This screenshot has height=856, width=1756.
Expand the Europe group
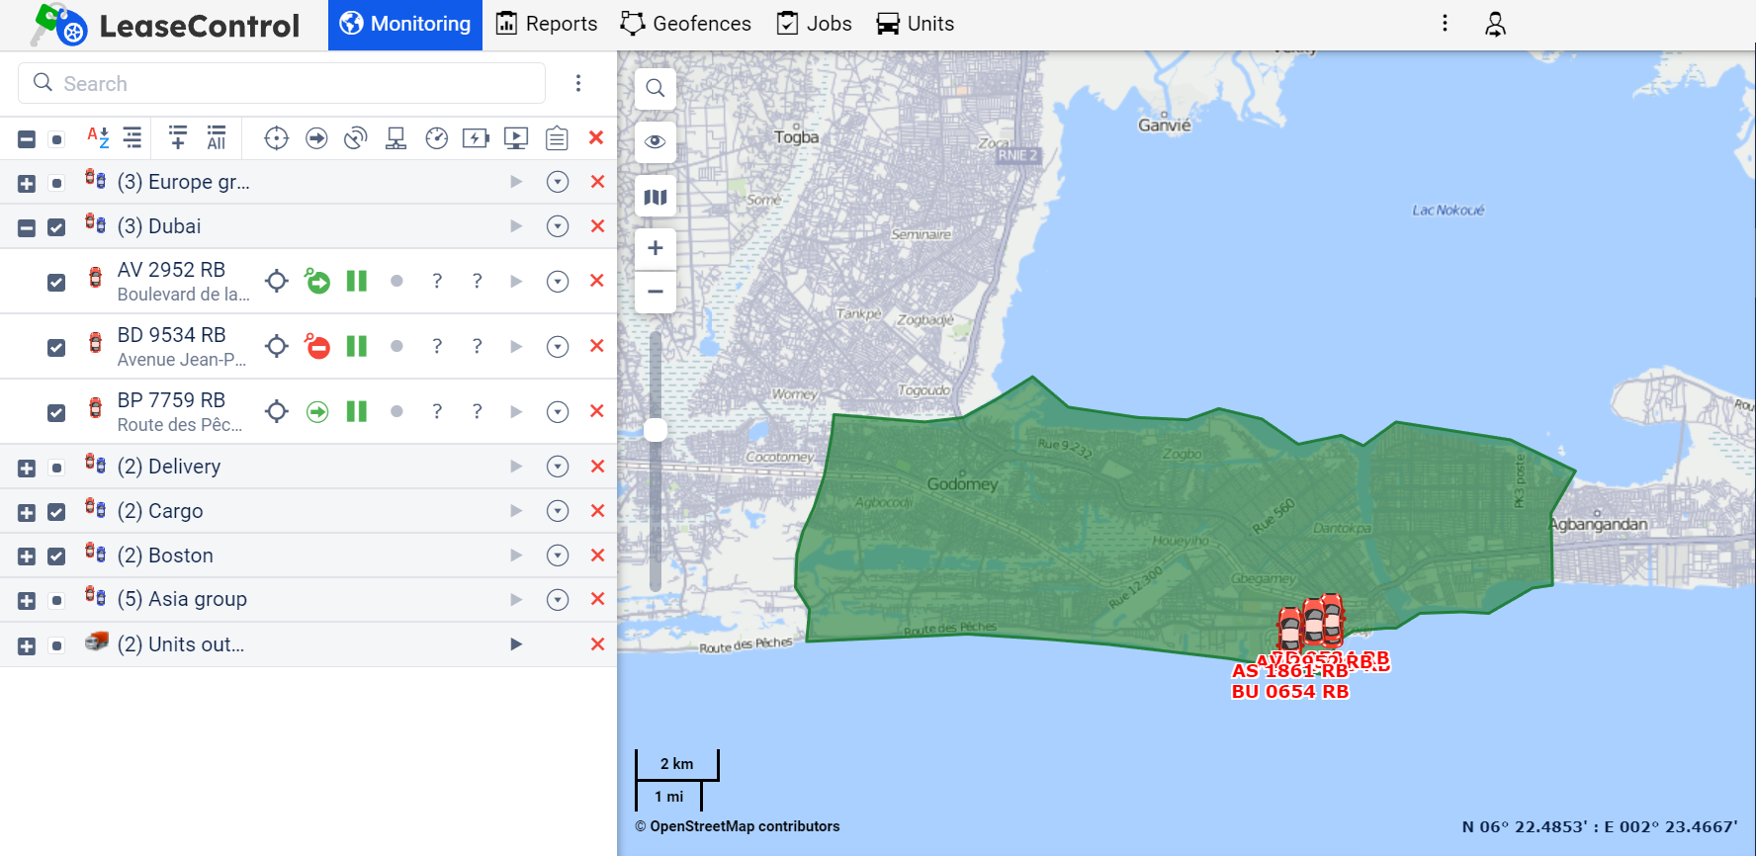27,183
